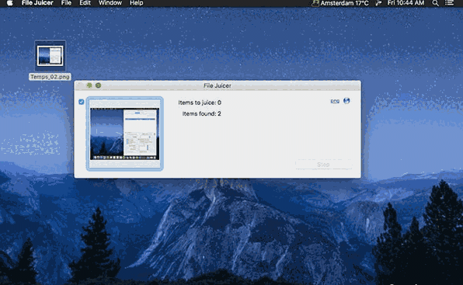Click the globe icon next to png
The width and height of the screenshot is (463, 285).
[346, 101]
